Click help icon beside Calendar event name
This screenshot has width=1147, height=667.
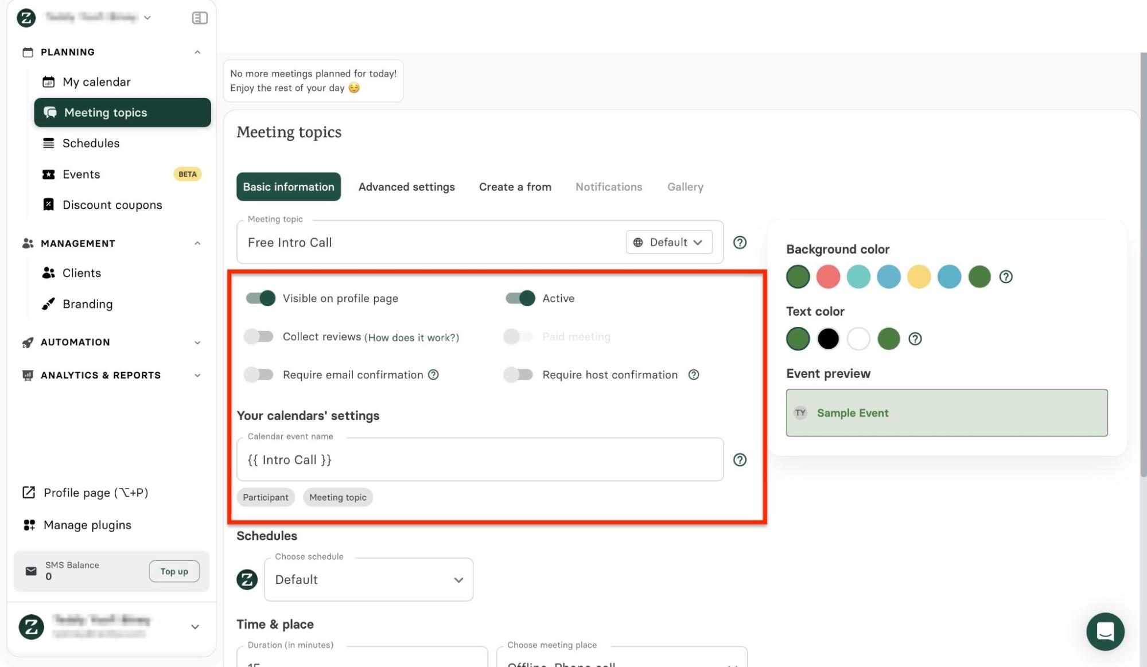pyautogui.click(x=740, y=460)
